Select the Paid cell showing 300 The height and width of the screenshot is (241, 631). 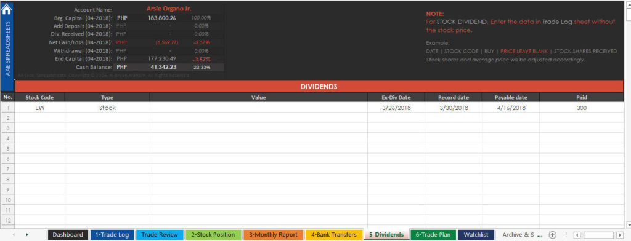[x=582, y=108]
